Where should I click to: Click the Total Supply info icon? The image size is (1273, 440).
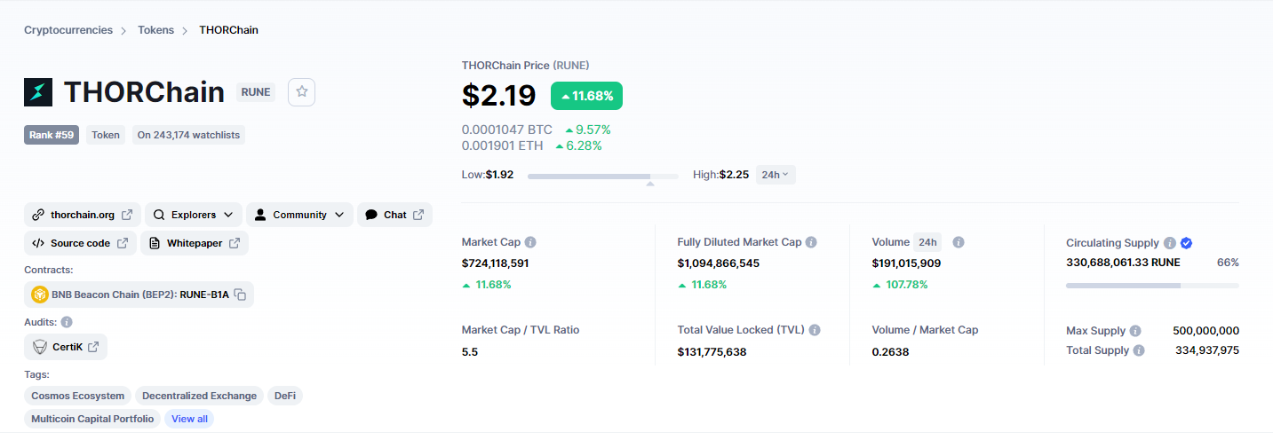[x=1139, y=350]
